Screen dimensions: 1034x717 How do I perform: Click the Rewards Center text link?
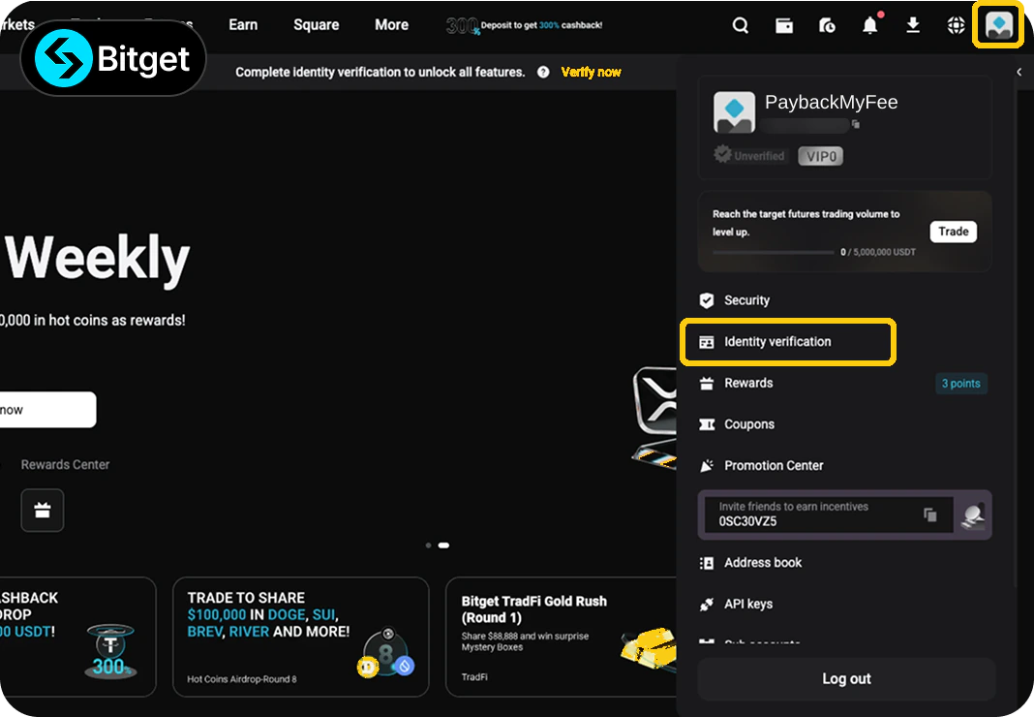(65, 465)
